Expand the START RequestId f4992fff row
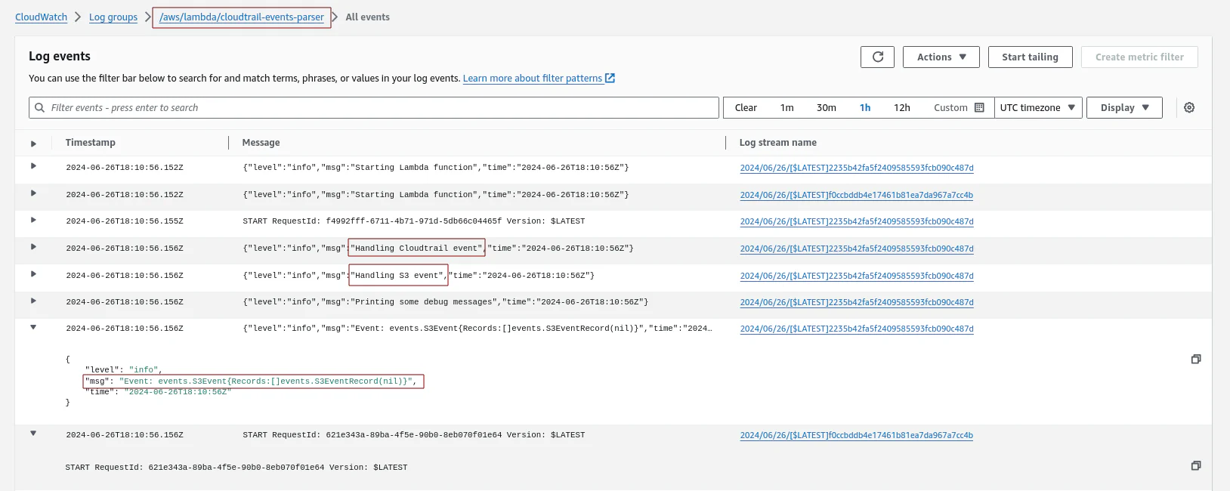The height and width of the screenshot is (491, 1230). [33, 220]
